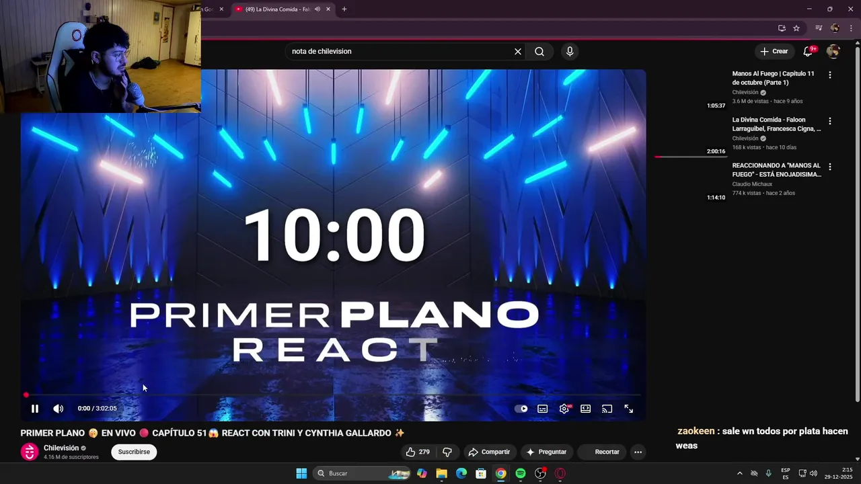
Task: Open the ESP language input switcher
Action: pos(786,473)
